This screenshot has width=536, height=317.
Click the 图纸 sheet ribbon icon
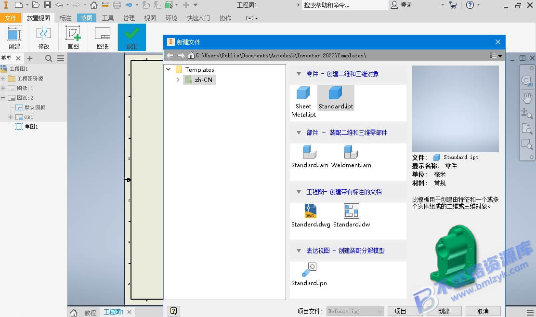[103, 37]
